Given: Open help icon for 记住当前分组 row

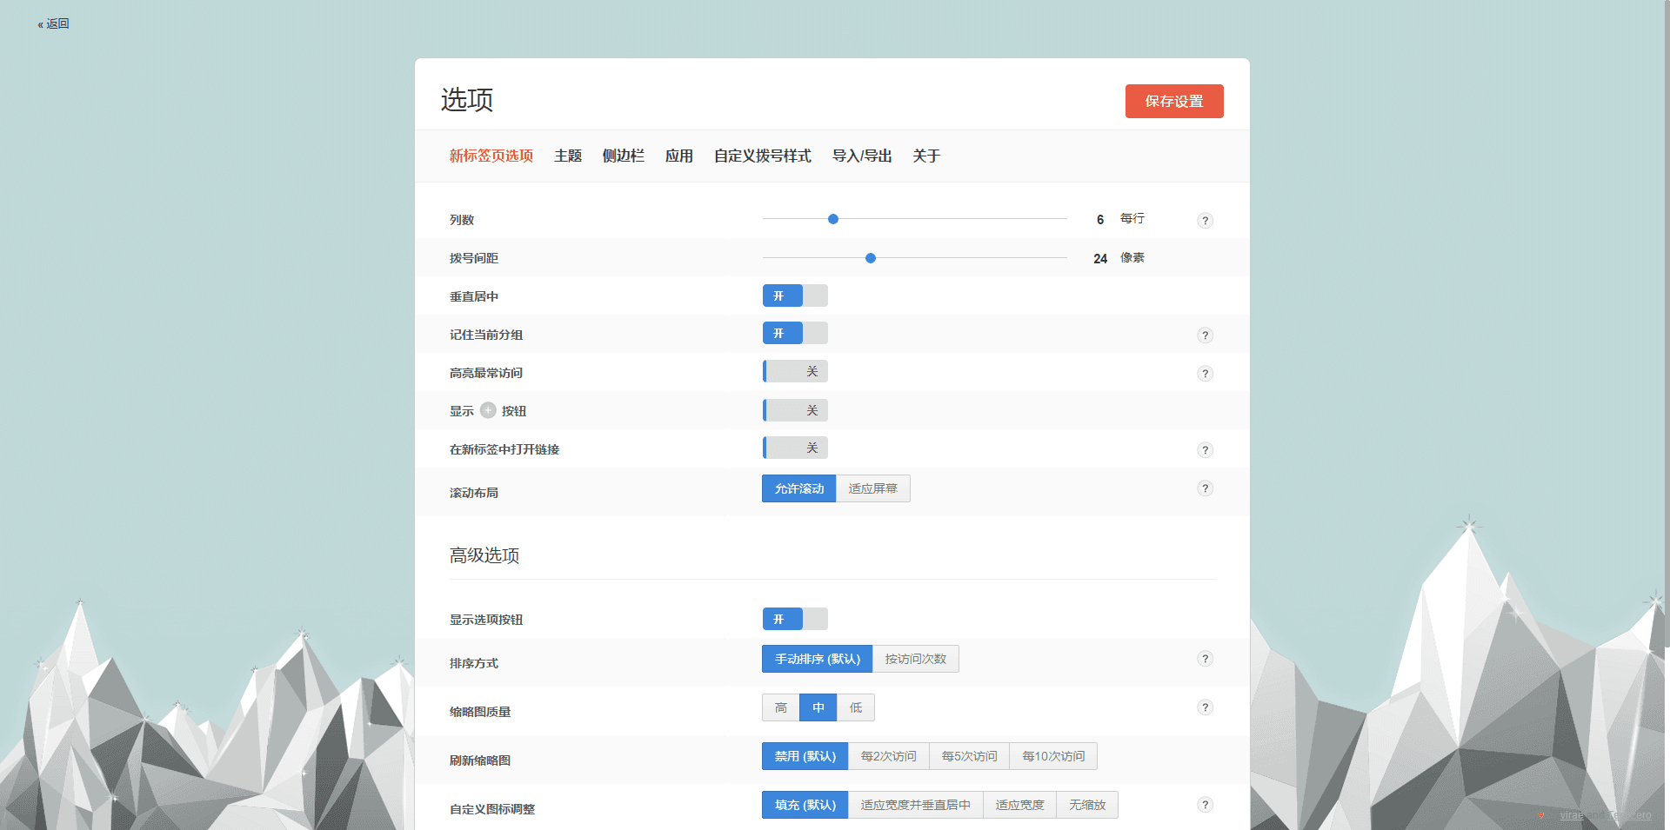Looking at the screenshot, I should pos(1205,335).
